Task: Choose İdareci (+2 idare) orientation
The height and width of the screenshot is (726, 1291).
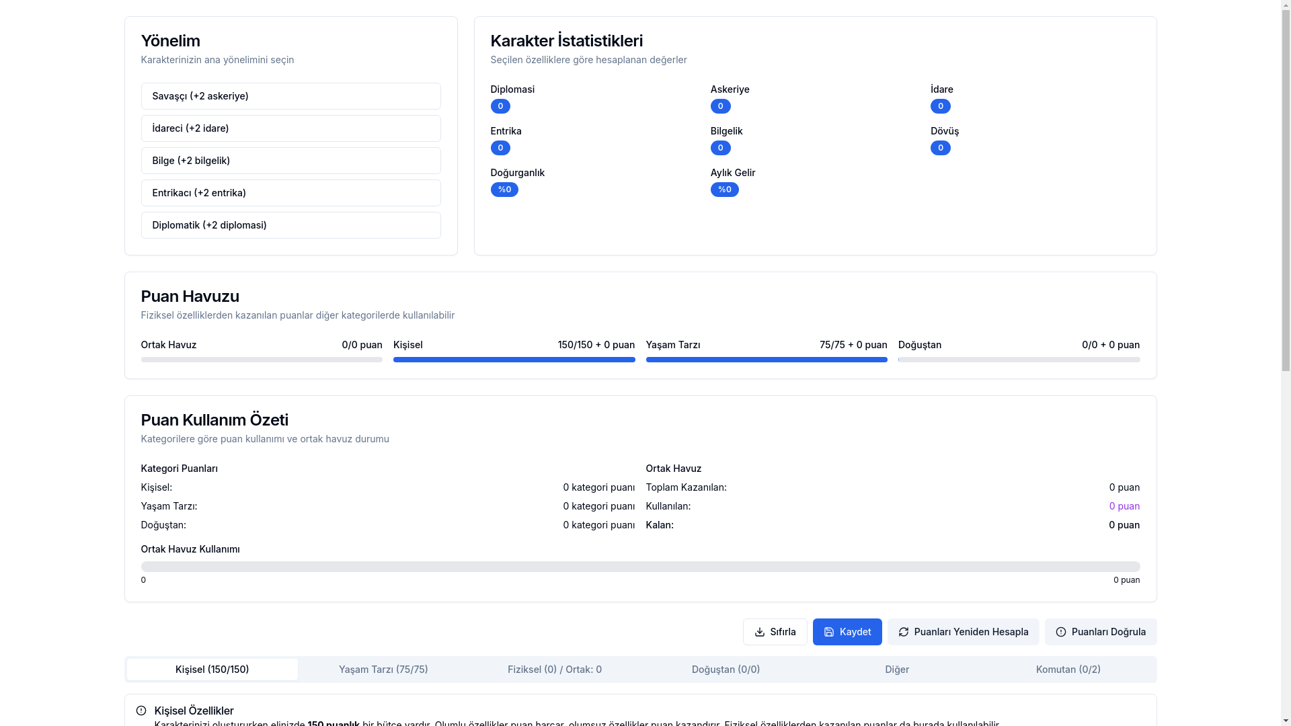Action: (x=290, y=128)
